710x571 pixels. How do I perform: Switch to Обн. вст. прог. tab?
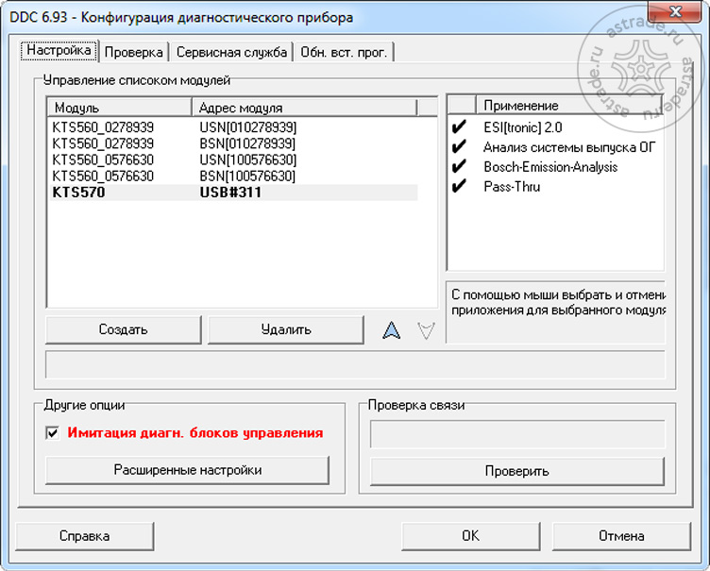tap(344, 52)
